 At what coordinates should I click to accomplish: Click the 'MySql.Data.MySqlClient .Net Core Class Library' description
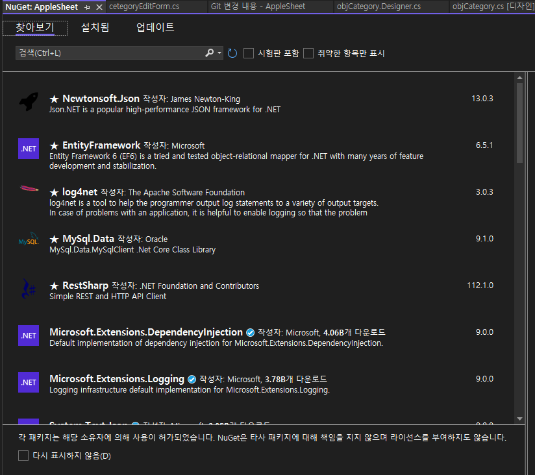point(132,250)
